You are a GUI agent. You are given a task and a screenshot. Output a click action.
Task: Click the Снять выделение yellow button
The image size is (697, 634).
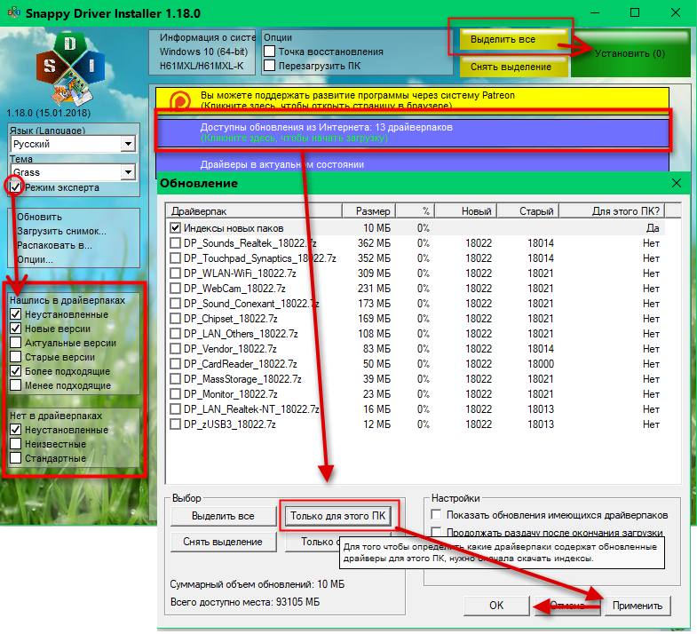pos(513,67)
